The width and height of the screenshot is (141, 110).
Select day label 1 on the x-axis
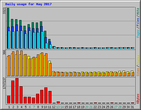click(x=9, y=107)
